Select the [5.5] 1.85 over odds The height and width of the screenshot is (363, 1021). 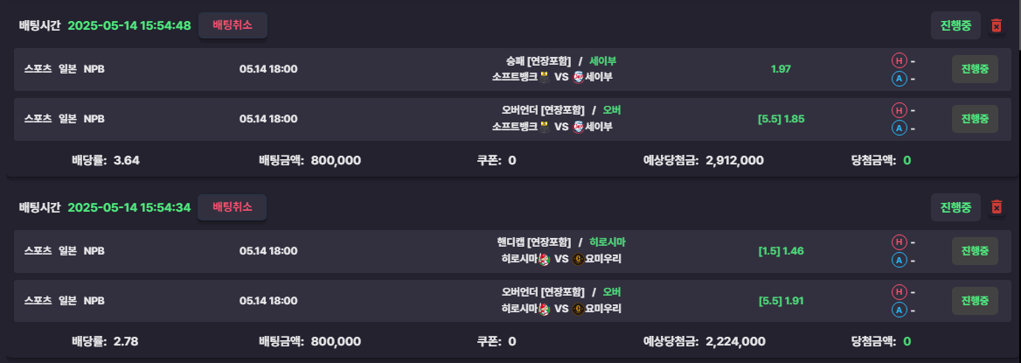coord(781,119)
